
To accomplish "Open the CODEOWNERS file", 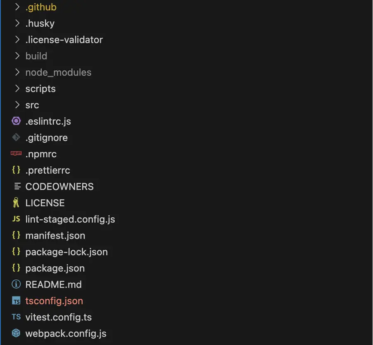I will [x=59, y=186].
